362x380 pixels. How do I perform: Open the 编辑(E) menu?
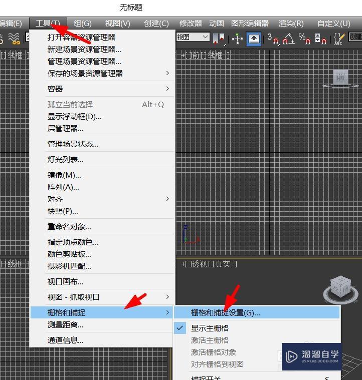click(x=11, y=23)
